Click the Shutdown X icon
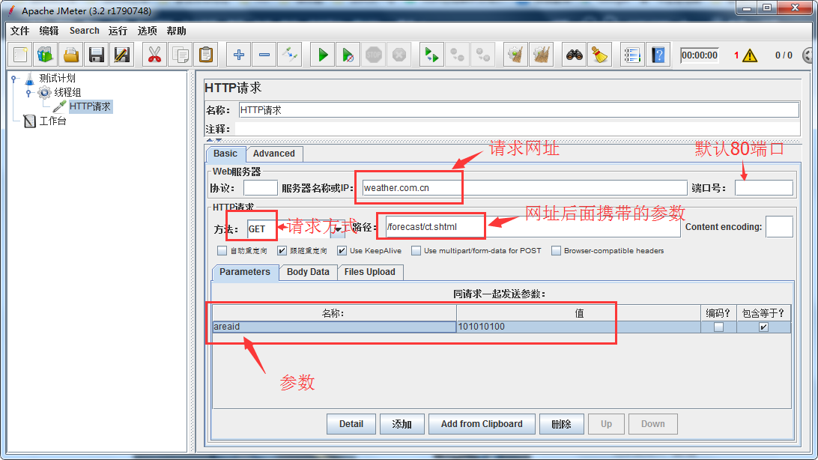818x460 pixels. coord(399,55)
